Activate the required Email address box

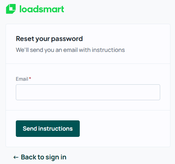click(x=88, y=92)
